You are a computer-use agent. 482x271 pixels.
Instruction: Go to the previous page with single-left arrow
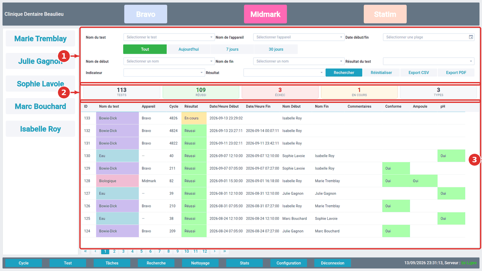pos(95,251)
